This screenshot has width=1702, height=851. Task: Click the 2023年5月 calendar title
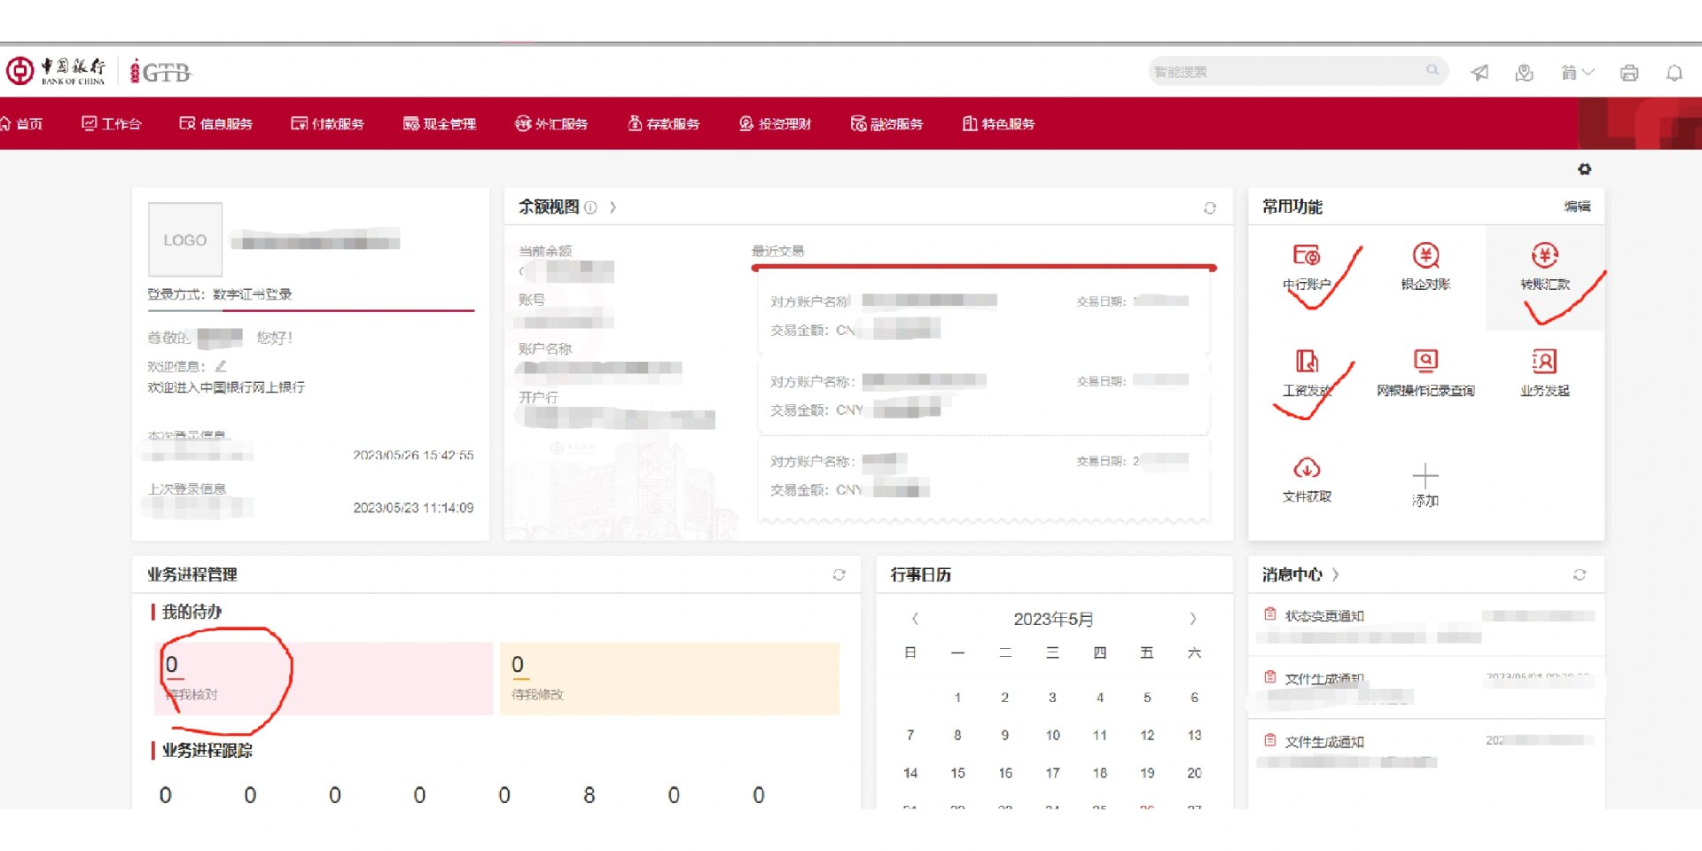(x=1053, y=619)
